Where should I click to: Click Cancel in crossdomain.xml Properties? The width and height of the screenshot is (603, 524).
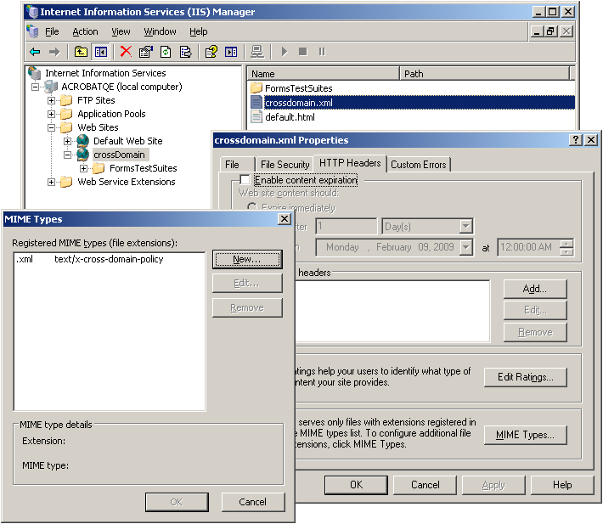coord(425,485)
